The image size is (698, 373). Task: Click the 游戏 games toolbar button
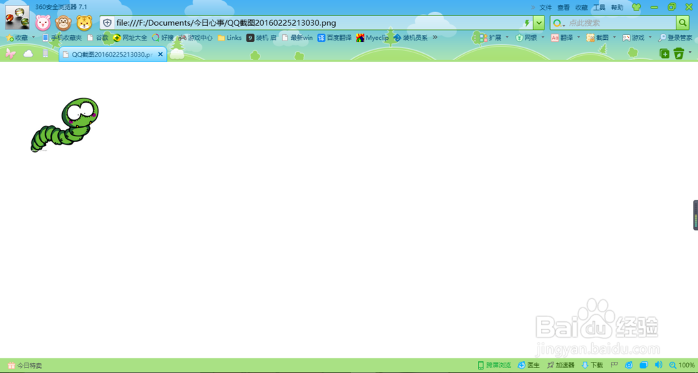(633, 38)
